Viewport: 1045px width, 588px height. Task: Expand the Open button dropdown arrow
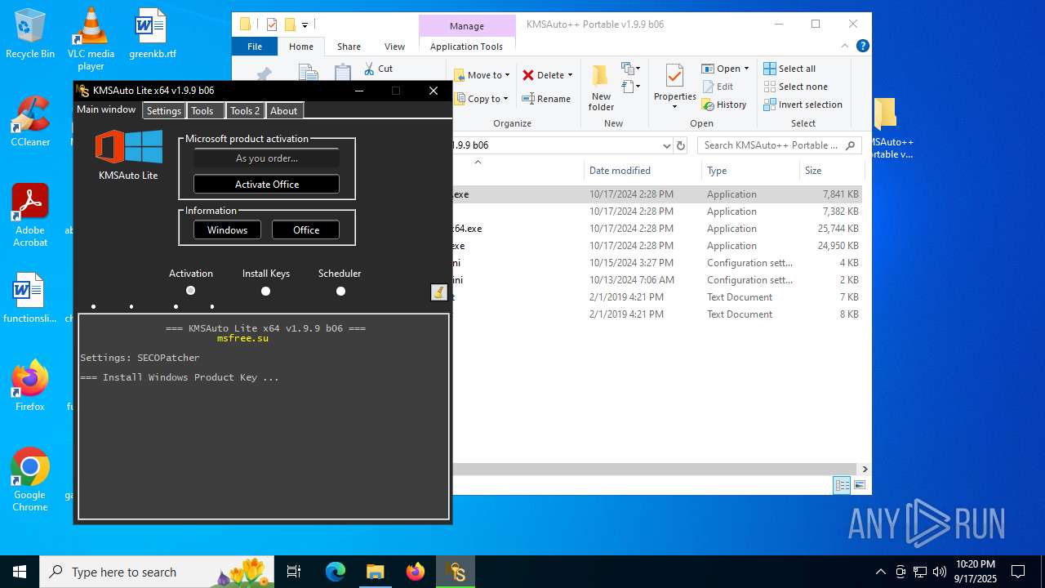[x=746, y=69]
